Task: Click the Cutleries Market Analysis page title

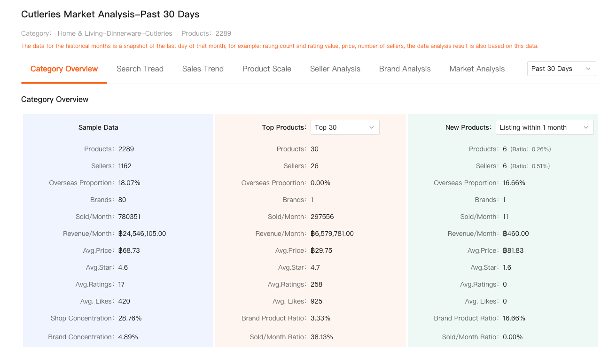Action: coord(110,15)
